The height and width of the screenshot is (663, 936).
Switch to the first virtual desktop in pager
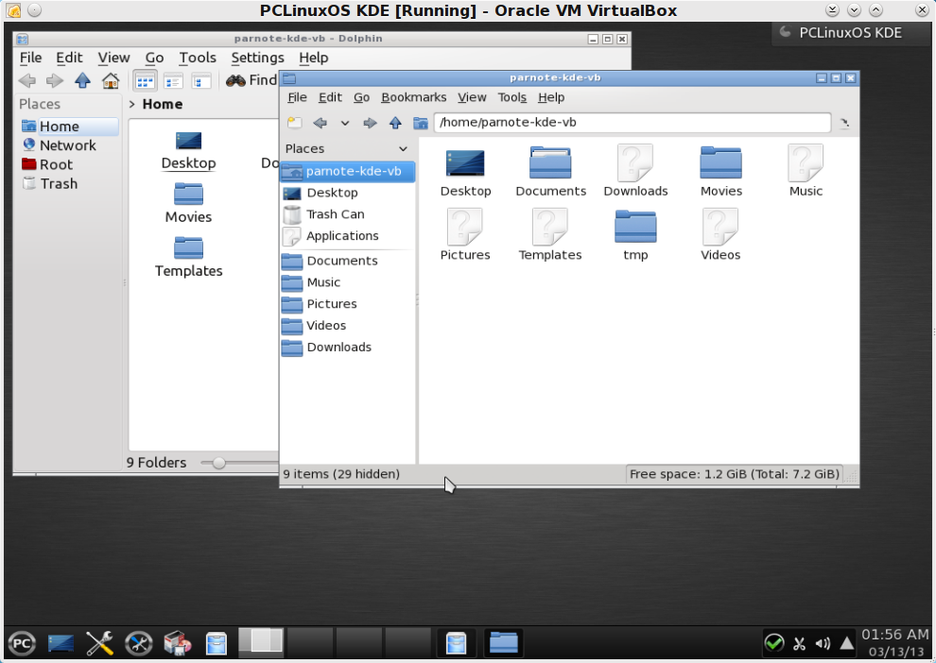[261, 641]
